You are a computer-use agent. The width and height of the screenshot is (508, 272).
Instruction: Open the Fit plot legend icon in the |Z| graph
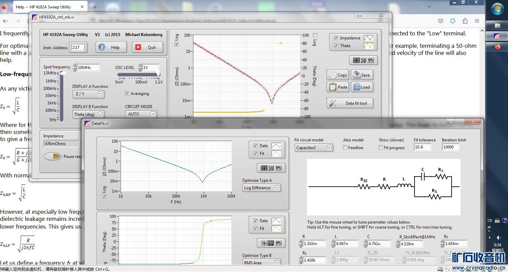276,154
